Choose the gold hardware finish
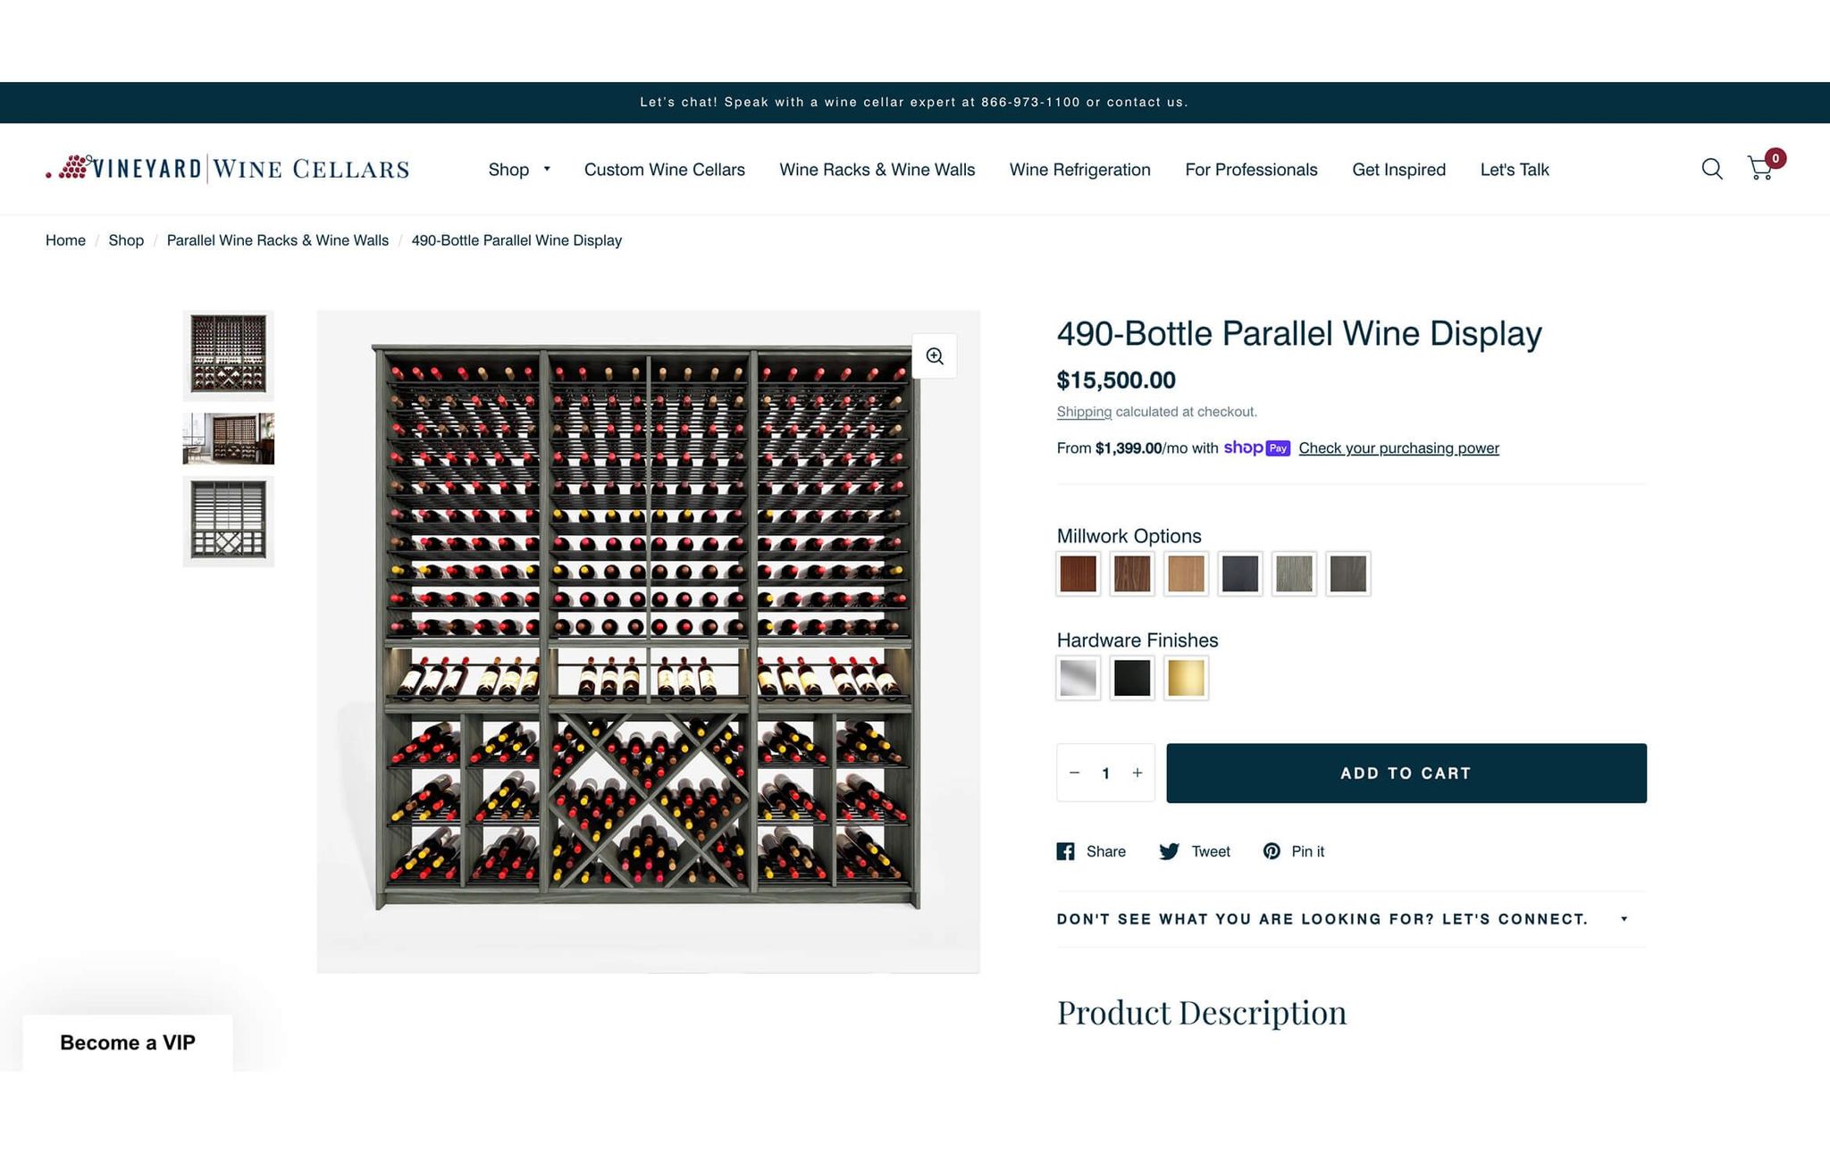This screenshot has width=1830, height=1154. (x=1185, y=678)
